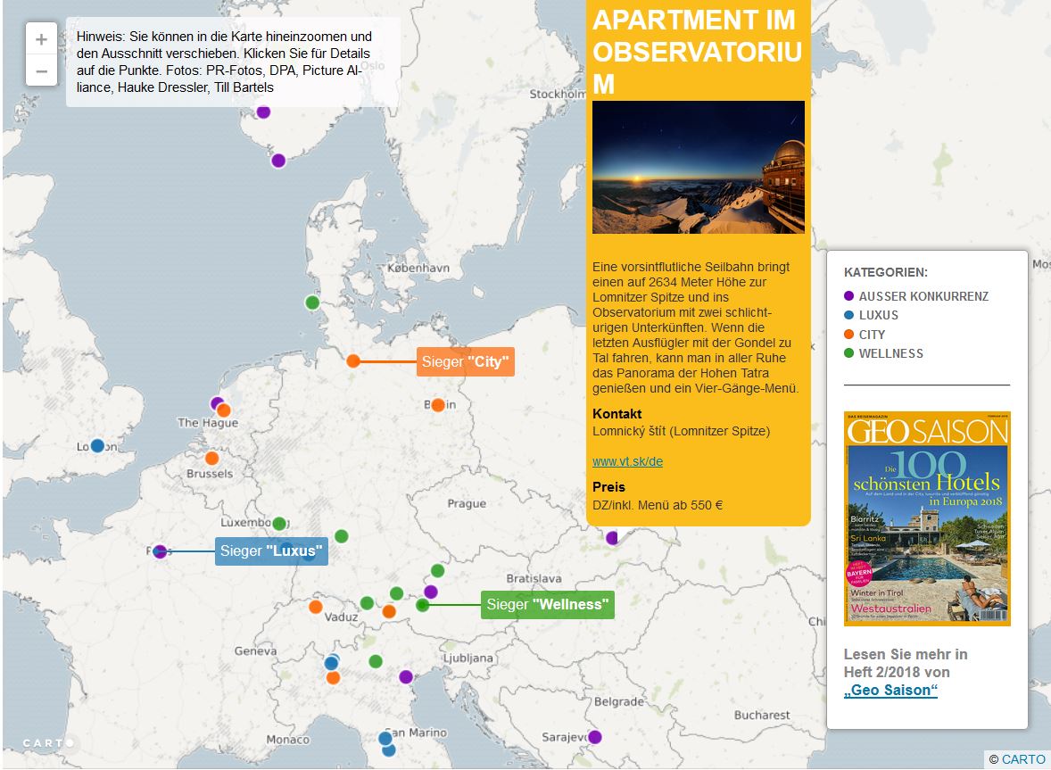Click the Geo Saison magazine cover
Viewport: 1051px width, 770px height.
[927, 518]
